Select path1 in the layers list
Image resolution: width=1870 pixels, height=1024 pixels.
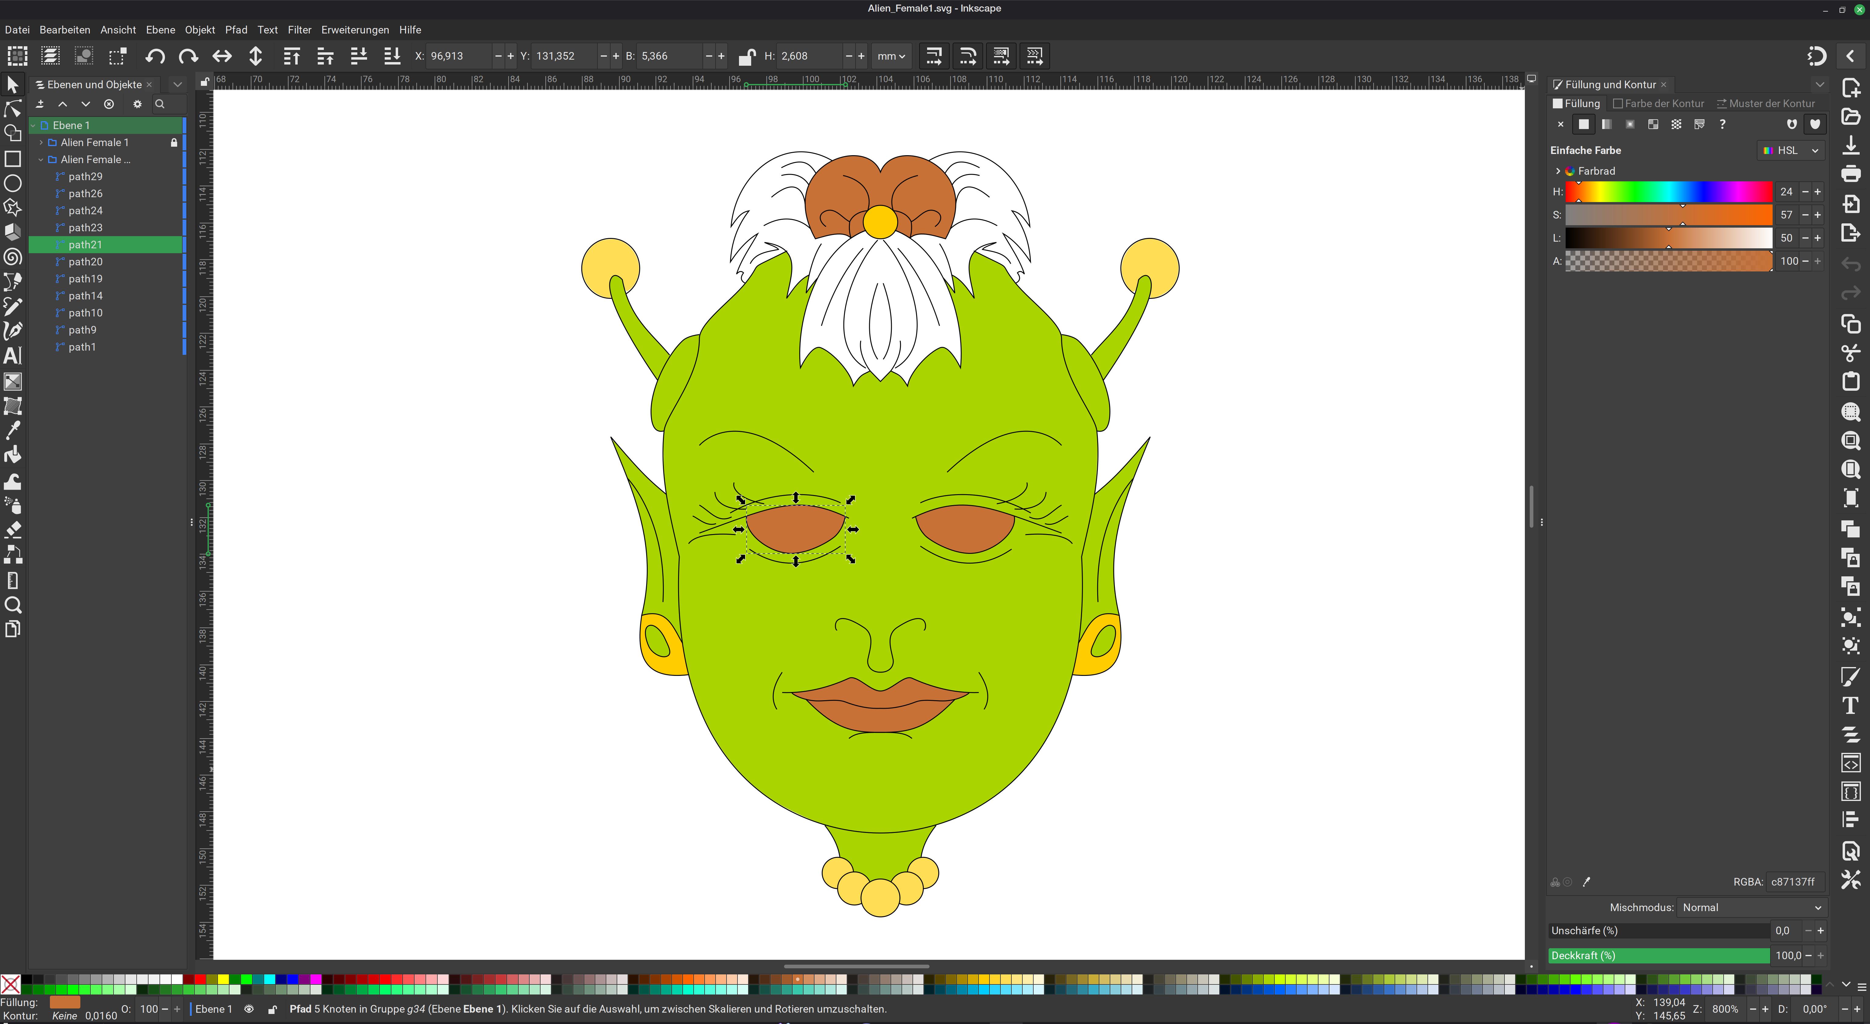click(x=82, y=348)
